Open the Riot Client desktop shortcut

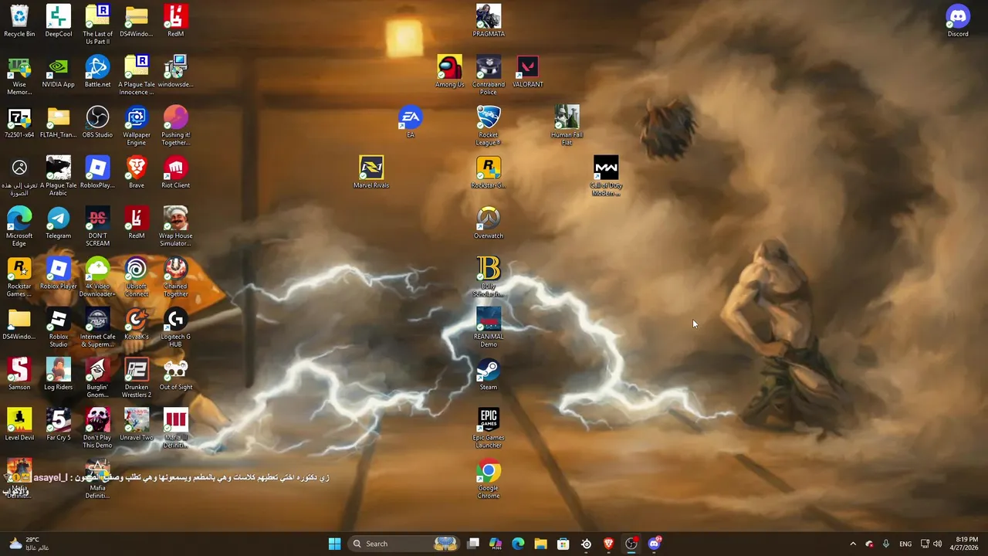(x=175, y=172)
